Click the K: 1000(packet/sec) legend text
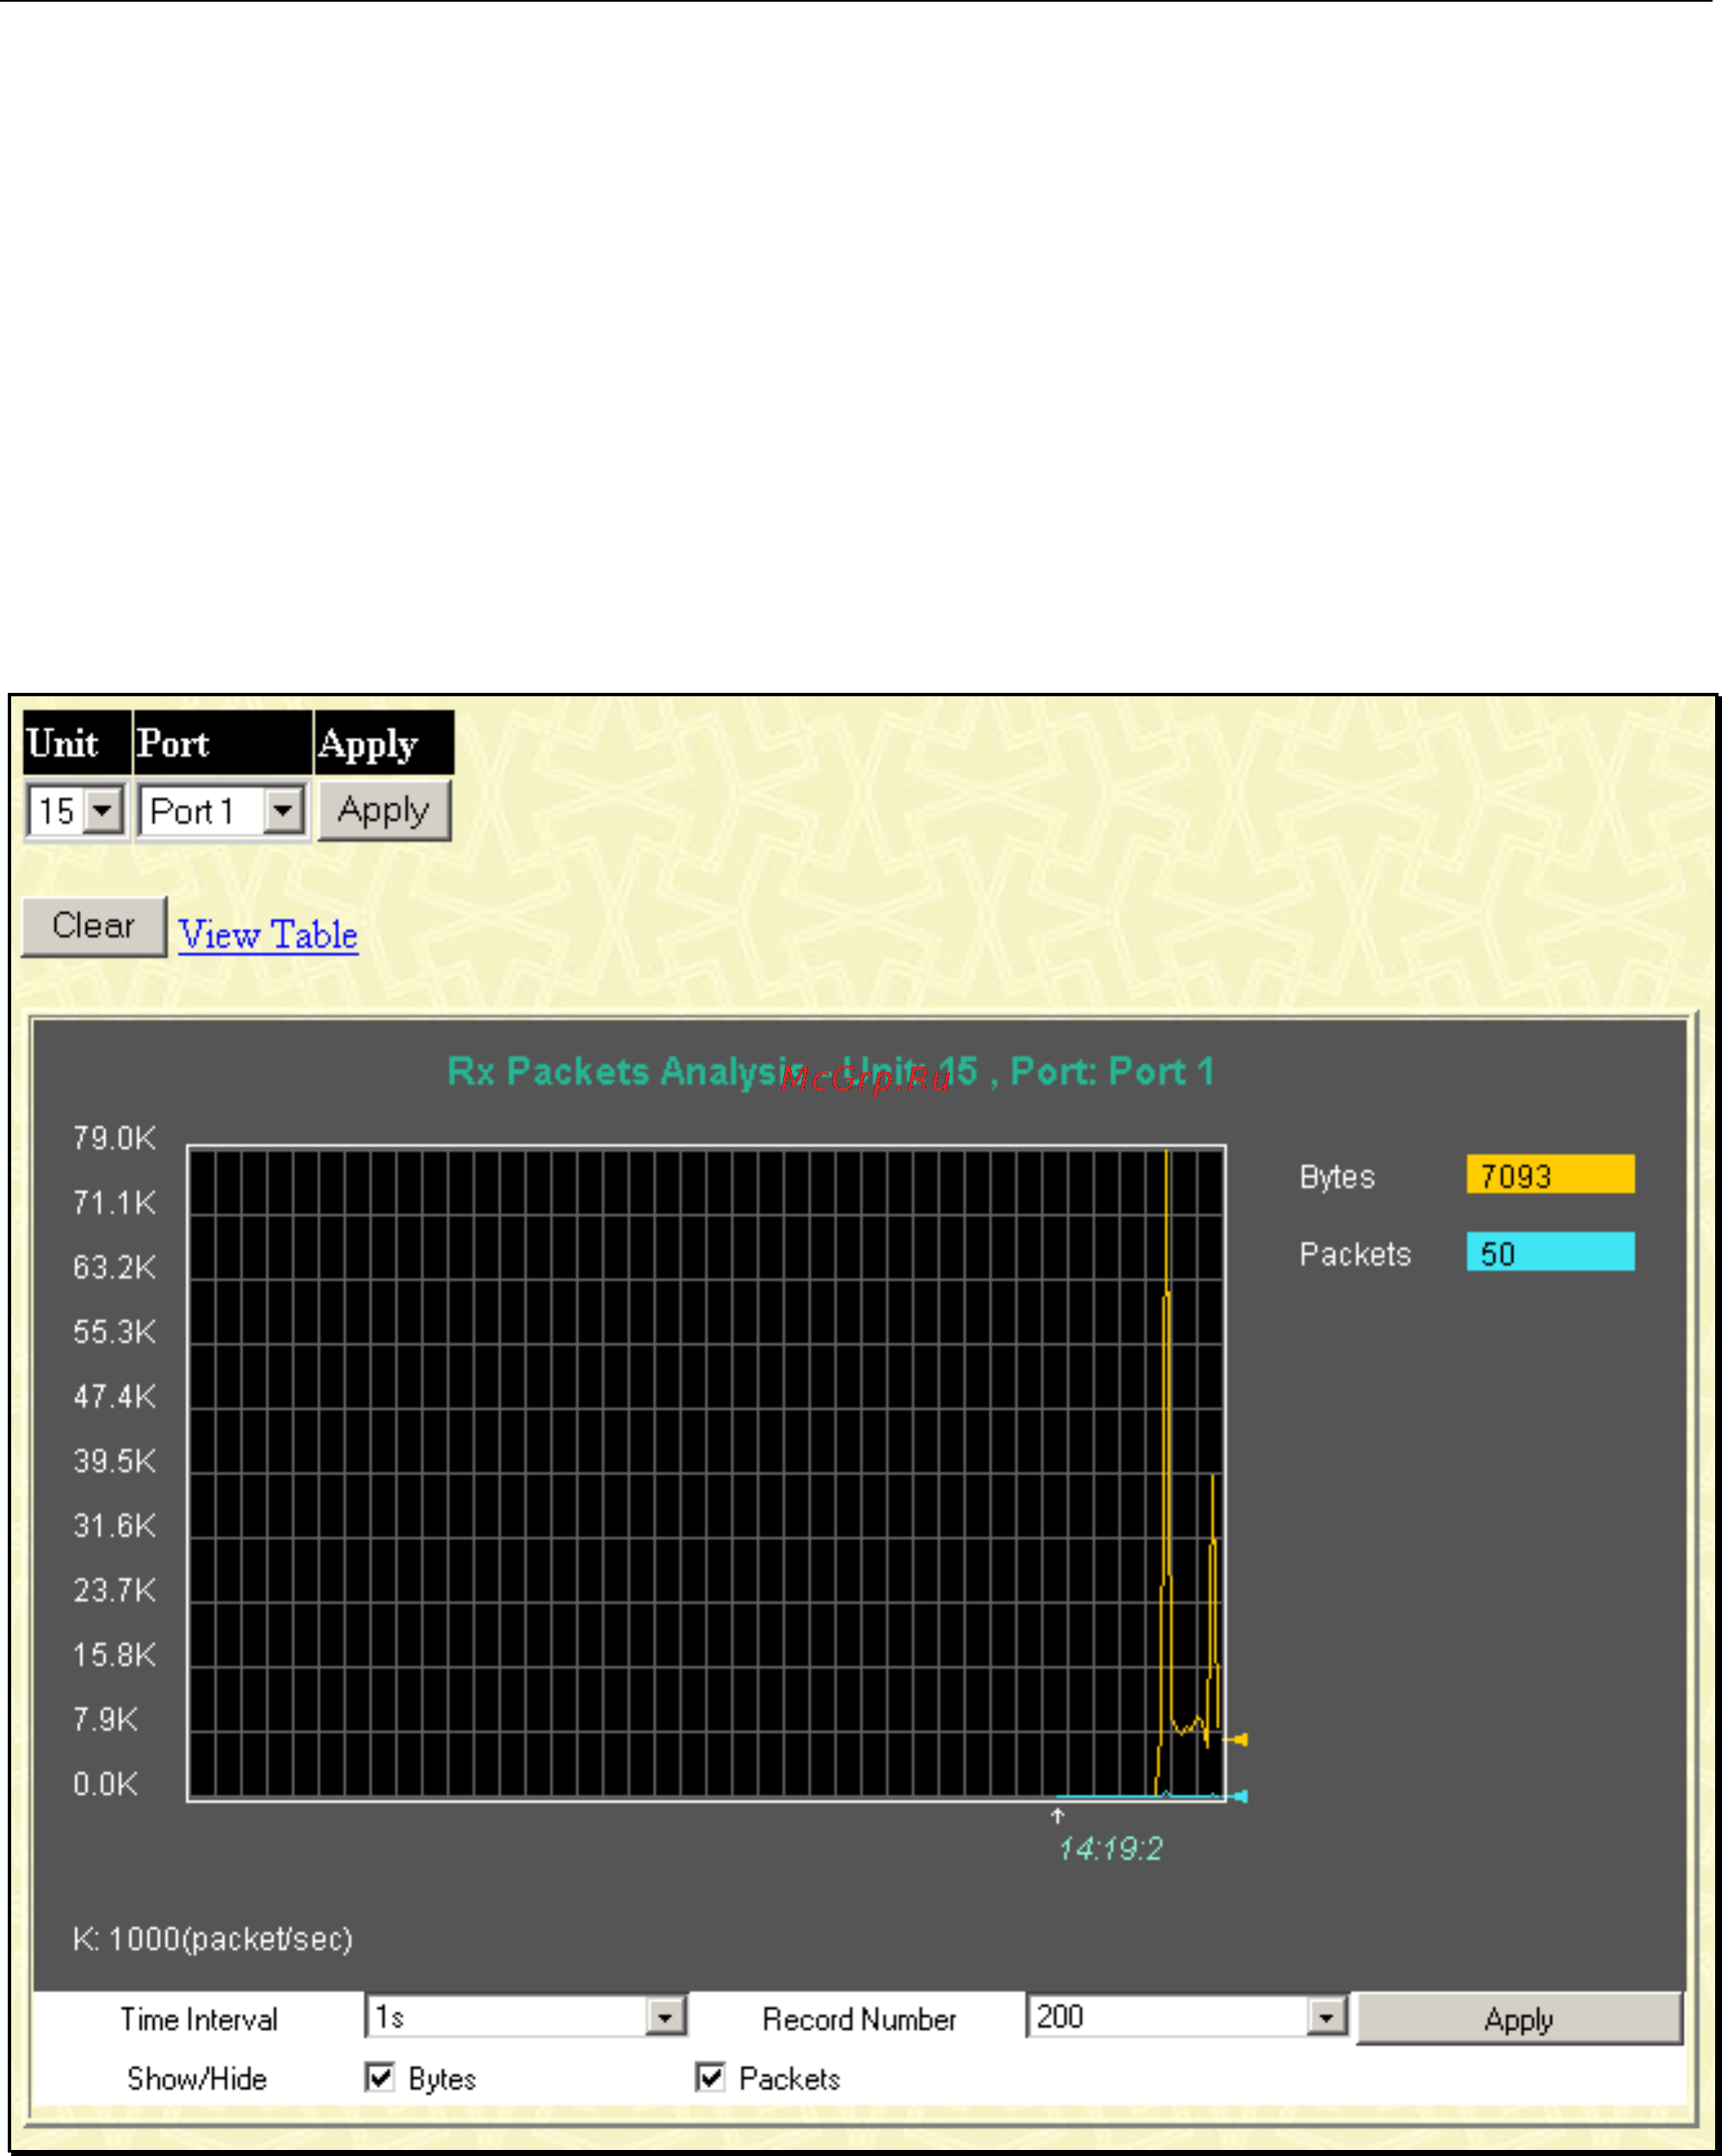This screenshot has height=2156, width=1722. [x=212, y=1940]
